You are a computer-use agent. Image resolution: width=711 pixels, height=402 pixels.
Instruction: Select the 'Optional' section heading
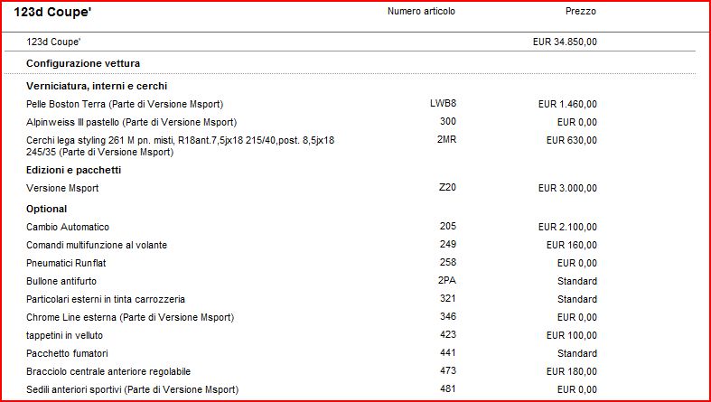47,209
